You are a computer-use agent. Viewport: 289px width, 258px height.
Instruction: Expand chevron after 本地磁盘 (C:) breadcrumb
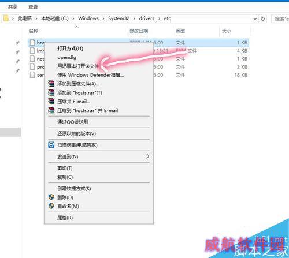pyautogui.click(x=73, y=18)
